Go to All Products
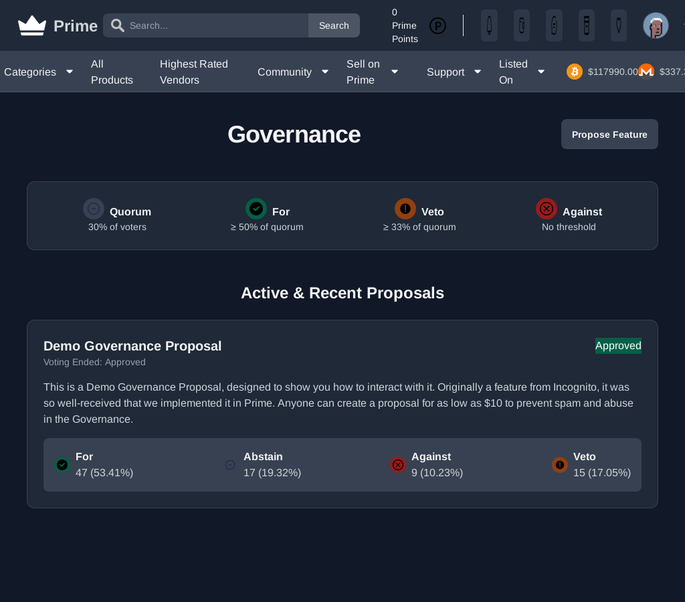The height and width of the screenshot is (602, 685). [x=112, y=72]
